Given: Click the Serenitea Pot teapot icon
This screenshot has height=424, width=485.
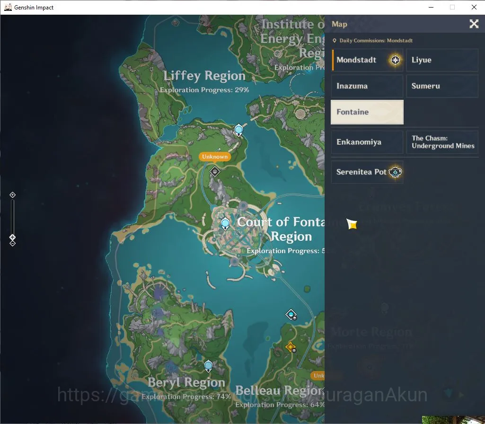Looking at the screenshot, I should pyautogui.click(x=395, y=172).
